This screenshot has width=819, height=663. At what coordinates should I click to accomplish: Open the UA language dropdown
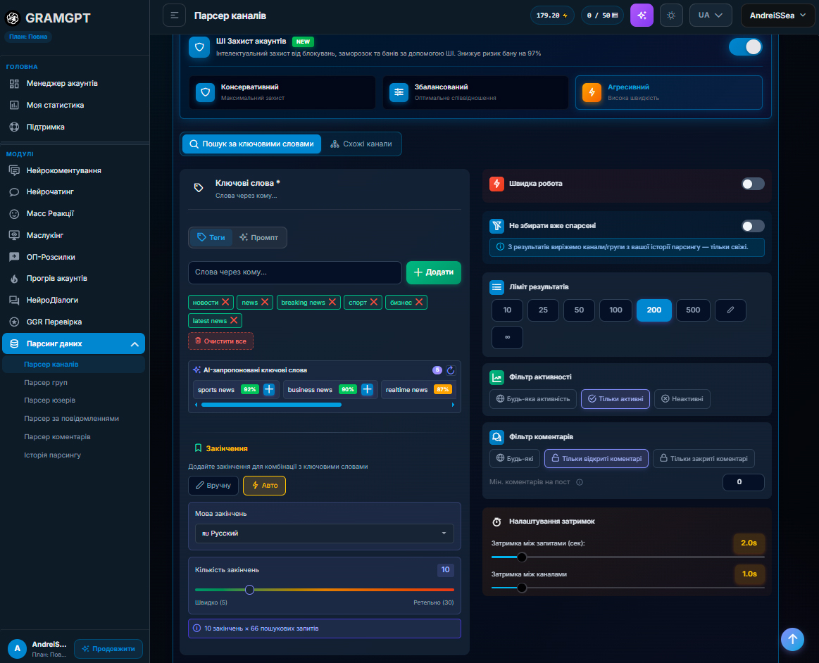(x=710, y=15)
